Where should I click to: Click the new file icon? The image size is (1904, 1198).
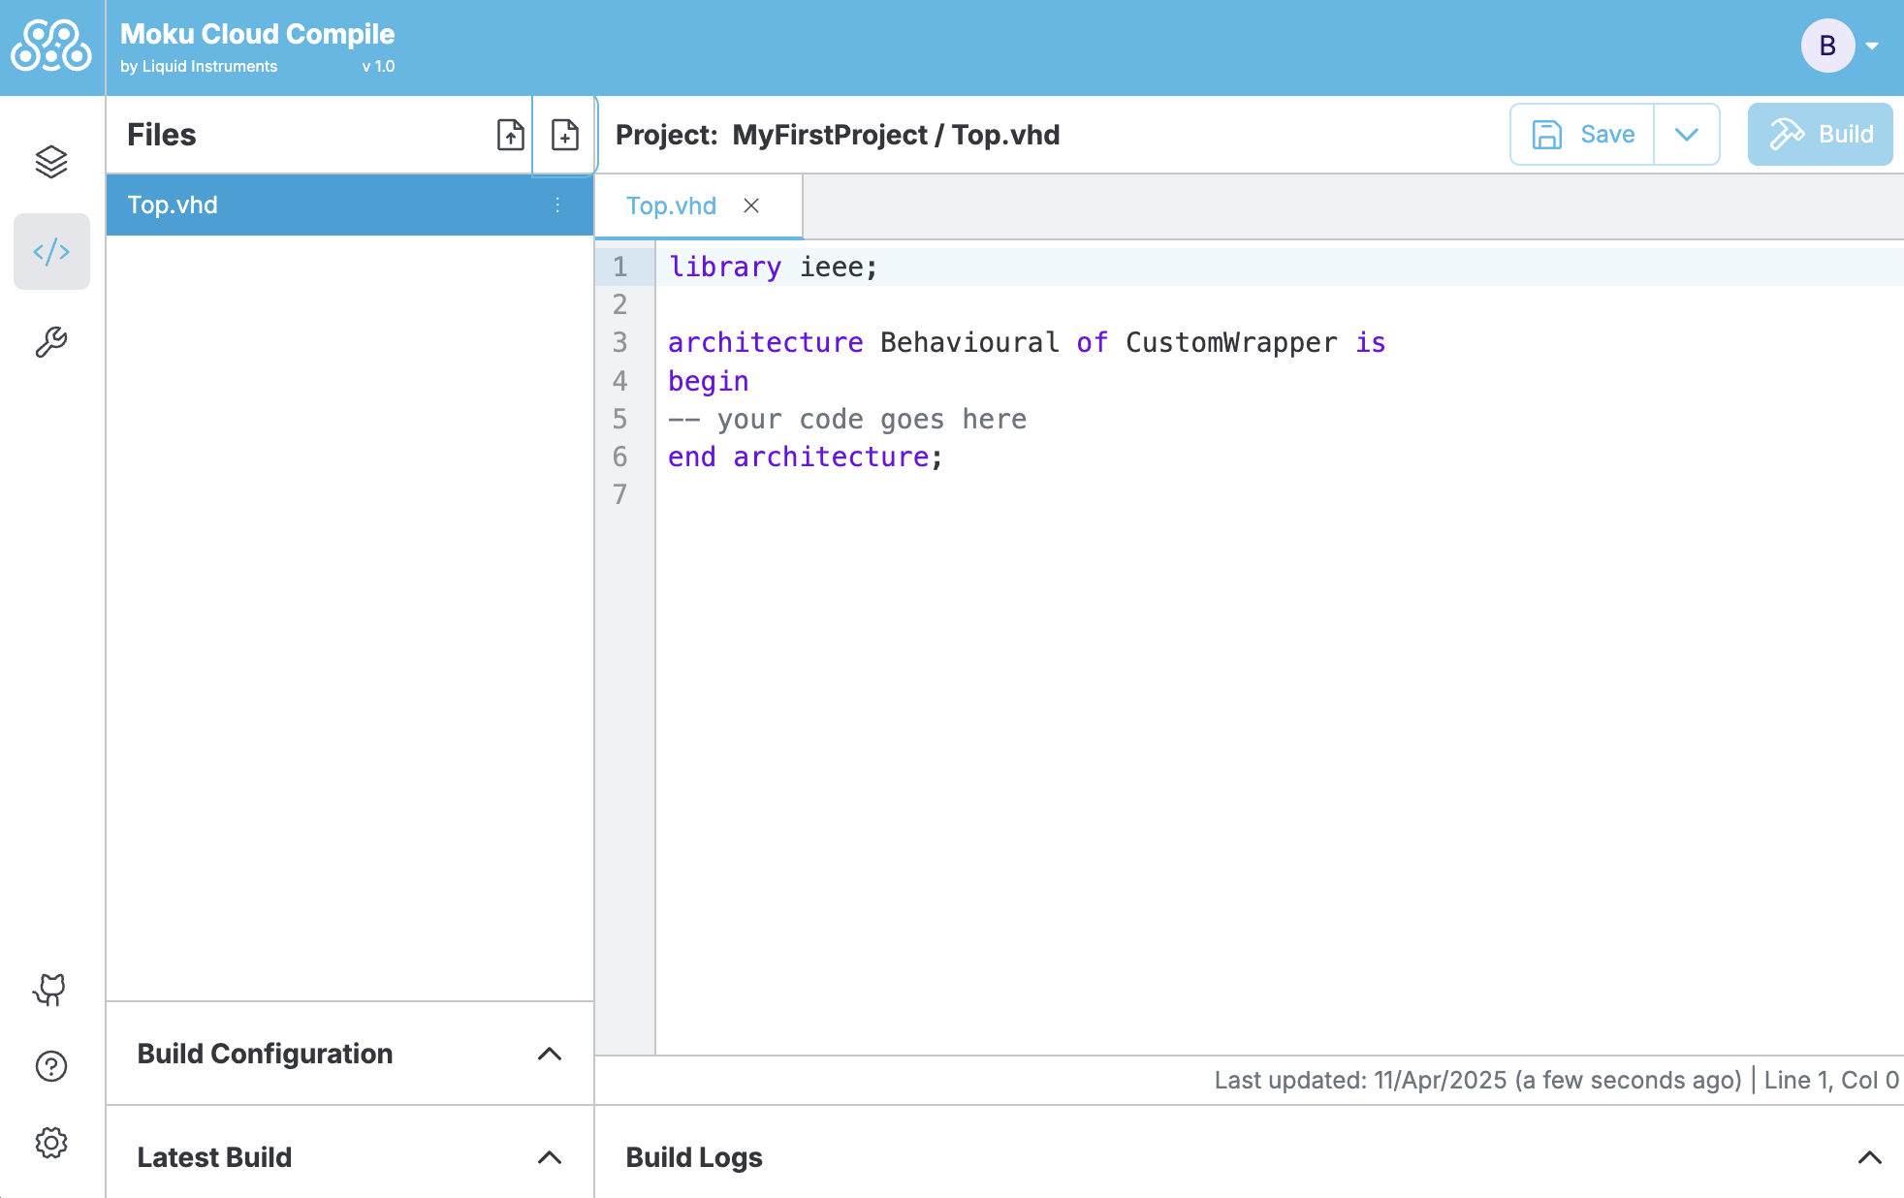click(564, 135)
